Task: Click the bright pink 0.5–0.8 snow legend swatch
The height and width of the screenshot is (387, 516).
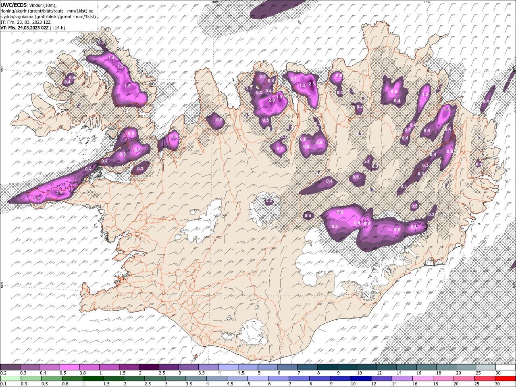Action: (69, 367)
